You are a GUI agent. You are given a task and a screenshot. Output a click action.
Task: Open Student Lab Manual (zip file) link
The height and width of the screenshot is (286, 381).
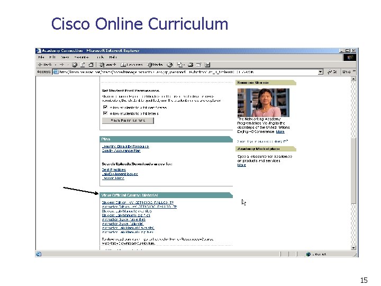click(126, 215)
